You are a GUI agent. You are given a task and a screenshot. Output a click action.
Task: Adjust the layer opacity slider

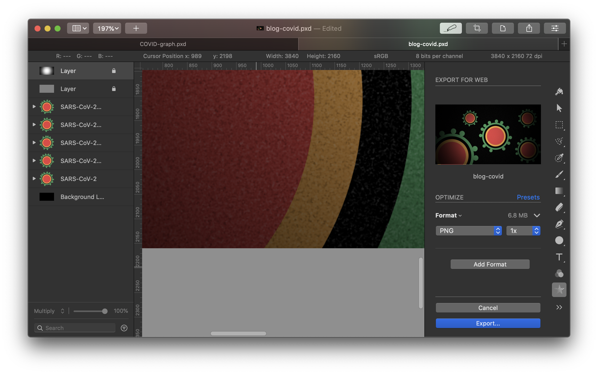pos(90,311)
